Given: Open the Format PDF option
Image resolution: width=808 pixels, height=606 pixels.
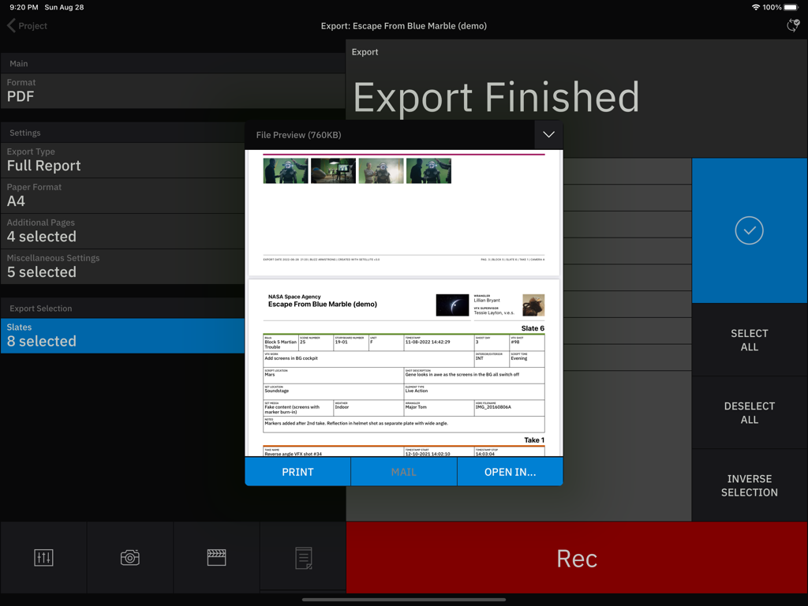Looking at the screenshot, I should [118, 89].
